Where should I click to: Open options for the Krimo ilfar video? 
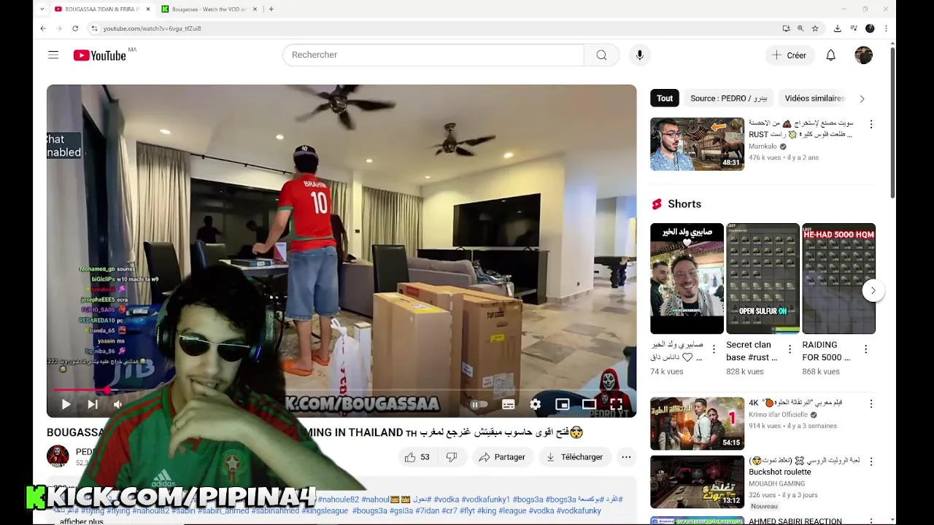[x=871, y=404]
